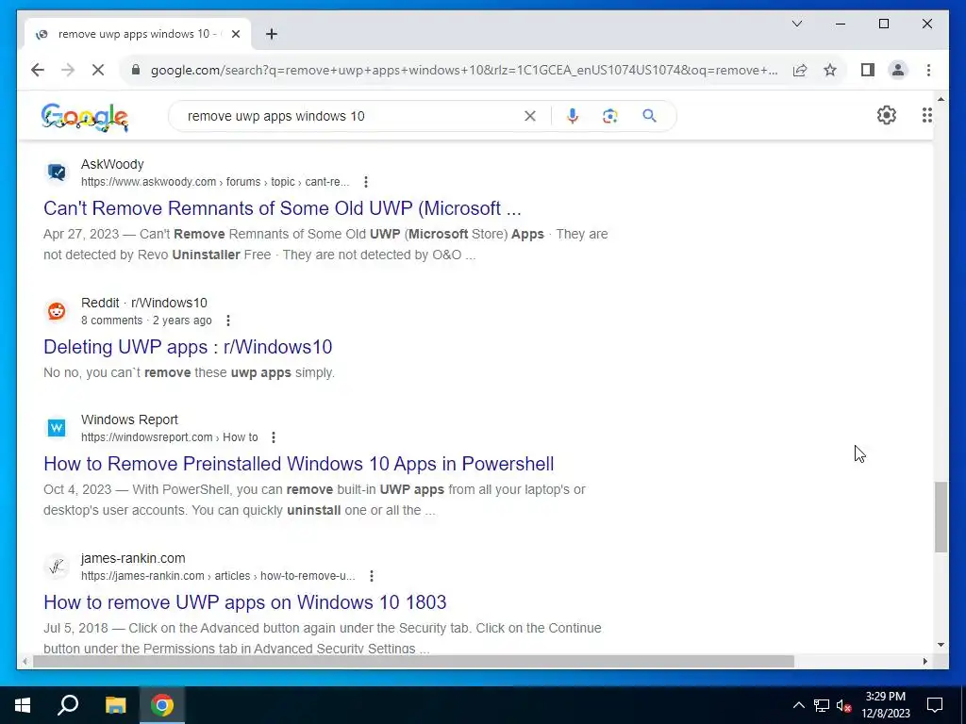Focus the address bar URL
The width and height of the screenshot is (966, 724).
point(464,70)
